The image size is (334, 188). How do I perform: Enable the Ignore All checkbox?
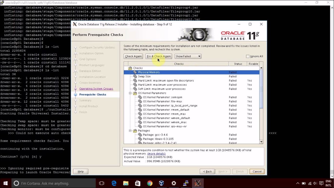tap(248, 56)
